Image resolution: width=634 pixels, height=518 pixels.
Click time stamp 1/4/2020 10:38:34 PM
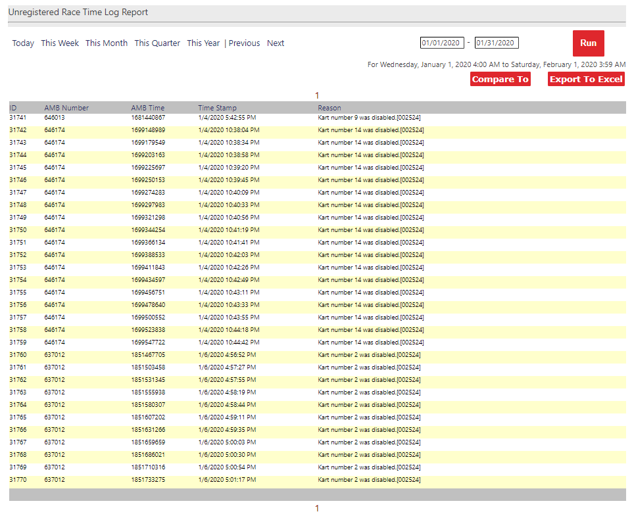pyautogui.click(x=229, y=143)
